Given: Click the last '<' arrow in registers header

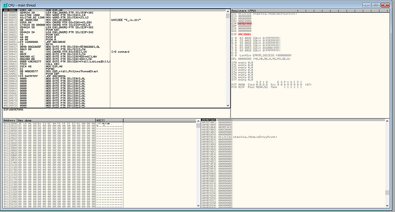Looking at the screenshot, I should pos(388,11).
